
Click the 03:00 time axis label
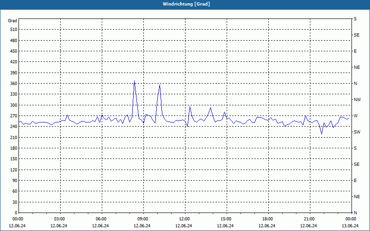tap(60, 219)
